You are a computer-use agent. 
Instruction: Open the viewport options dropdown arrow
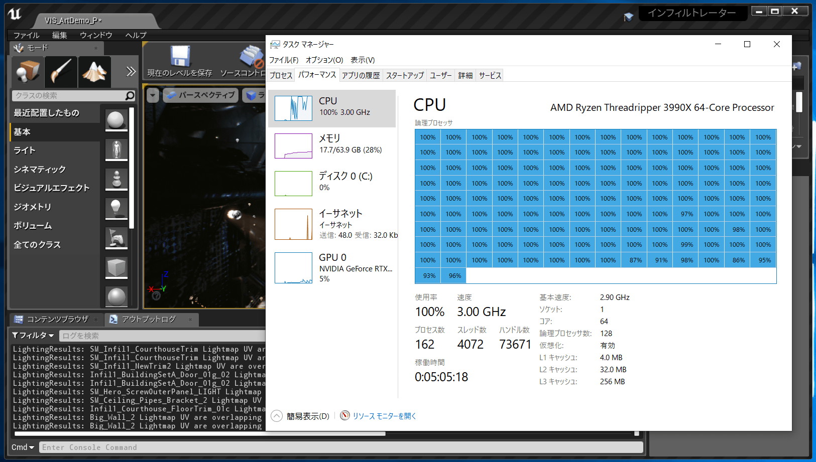tap(153, 95)
